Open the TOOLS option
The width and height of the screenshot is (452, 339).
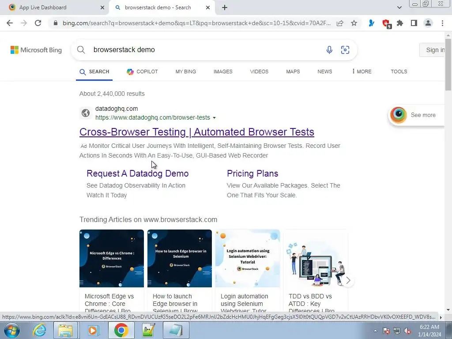[x=399, y=72]
